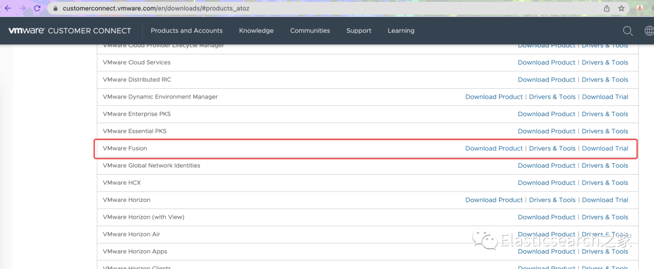This screenshot has height=269, width=654.
Task: Open Drivers & Tools in the VMware Horizon row with a trial
Action: point(552,200)
